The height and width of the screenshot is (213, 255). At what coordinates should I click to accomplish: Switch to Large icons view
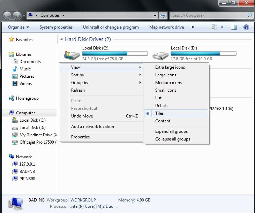coord(165,75)
